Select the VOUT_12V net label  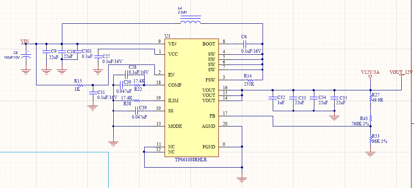coord(401,72)
